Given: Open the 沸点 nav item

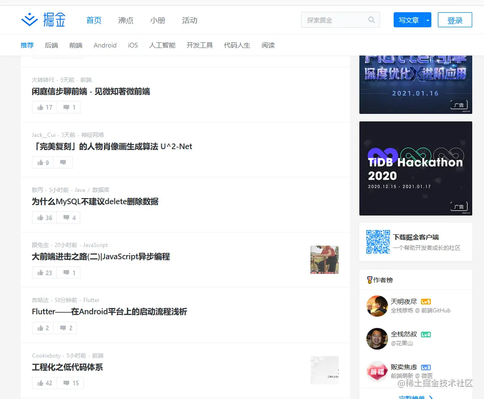Looking at the screenshot, I should 126,20.
